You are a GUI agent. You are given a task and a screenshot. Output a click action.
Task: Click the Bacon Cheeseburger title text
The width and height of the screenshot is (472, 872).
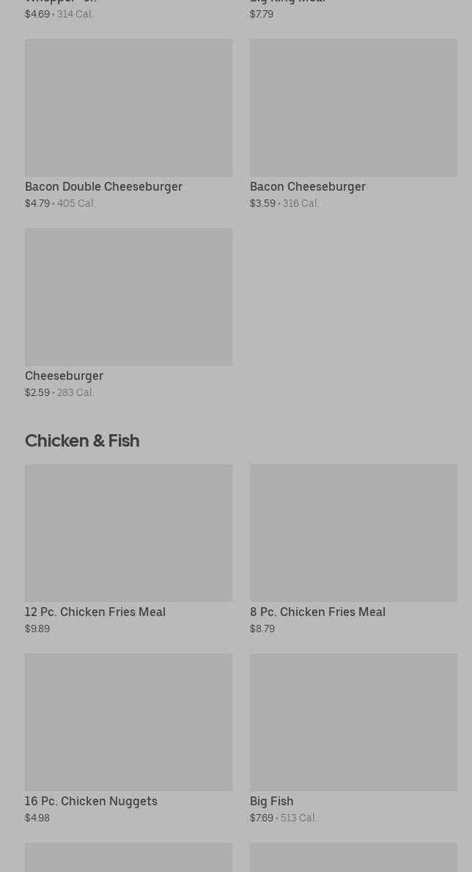[x=307, y=186]
